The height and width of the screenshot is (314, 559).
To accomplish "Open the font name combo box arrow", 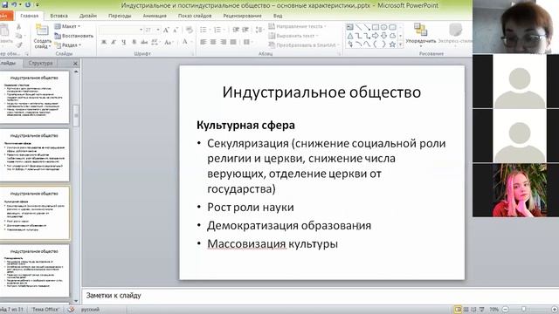I will pyautogui.click(x=141, y=30).
